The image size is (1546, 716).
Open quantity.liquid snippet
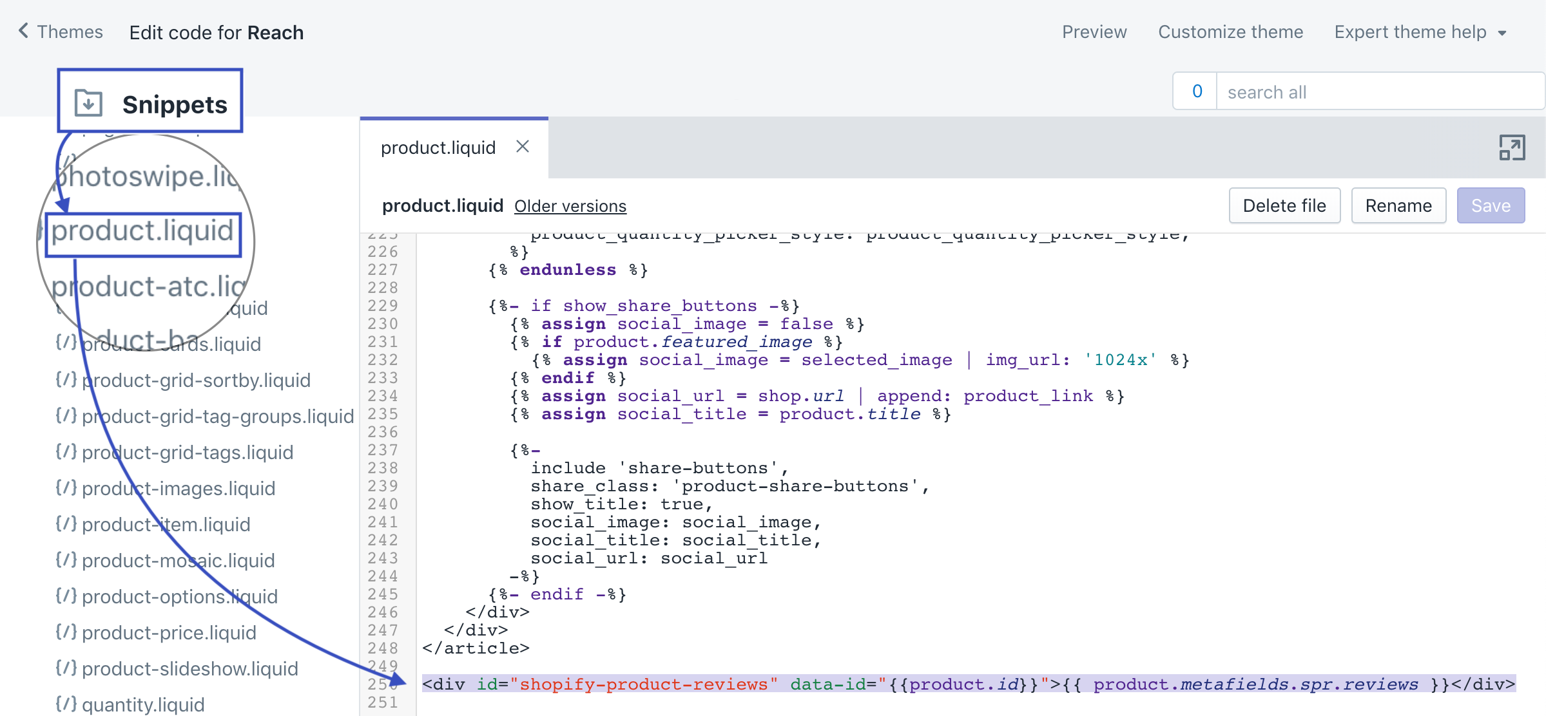(143, 704)
